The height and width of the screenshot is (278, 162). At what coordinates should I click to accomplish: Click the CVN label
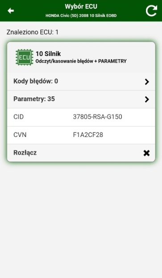(20, 135)
